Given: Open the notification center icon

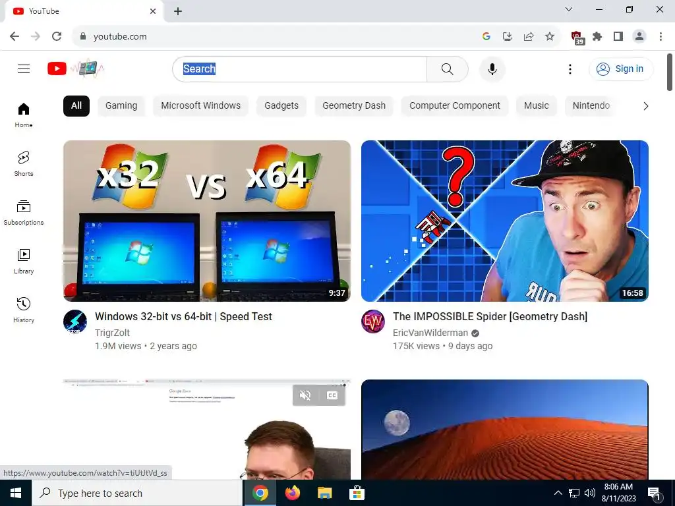Looking at the screenshot, I should pyautogui.click(x=655, y=493).
